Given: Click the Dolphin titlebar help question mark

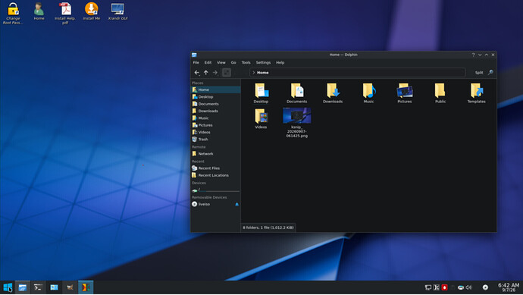Looking at the screenshot, I should tap(473, 55).
